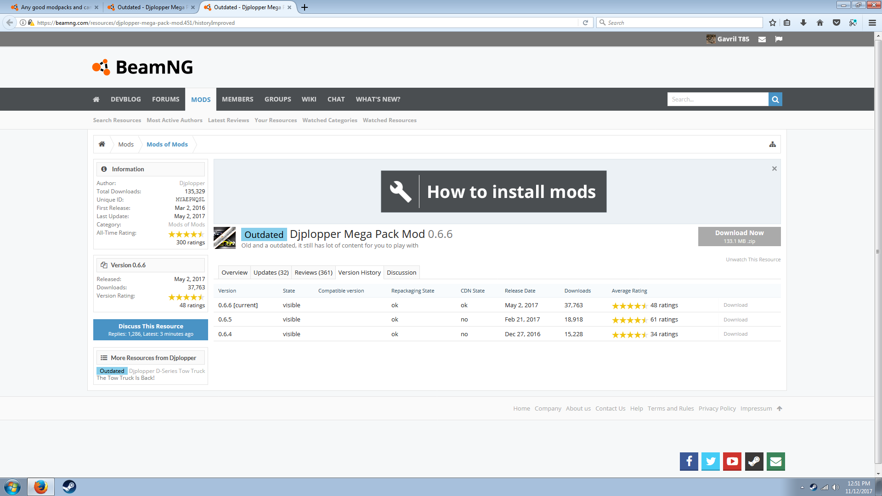Open a new browser tab with plus

click(304, 7)
